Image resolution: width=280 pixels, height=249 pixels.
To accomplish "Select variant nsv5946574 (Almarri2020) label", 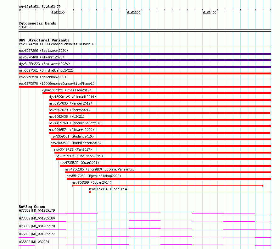I will click(71, 130).
